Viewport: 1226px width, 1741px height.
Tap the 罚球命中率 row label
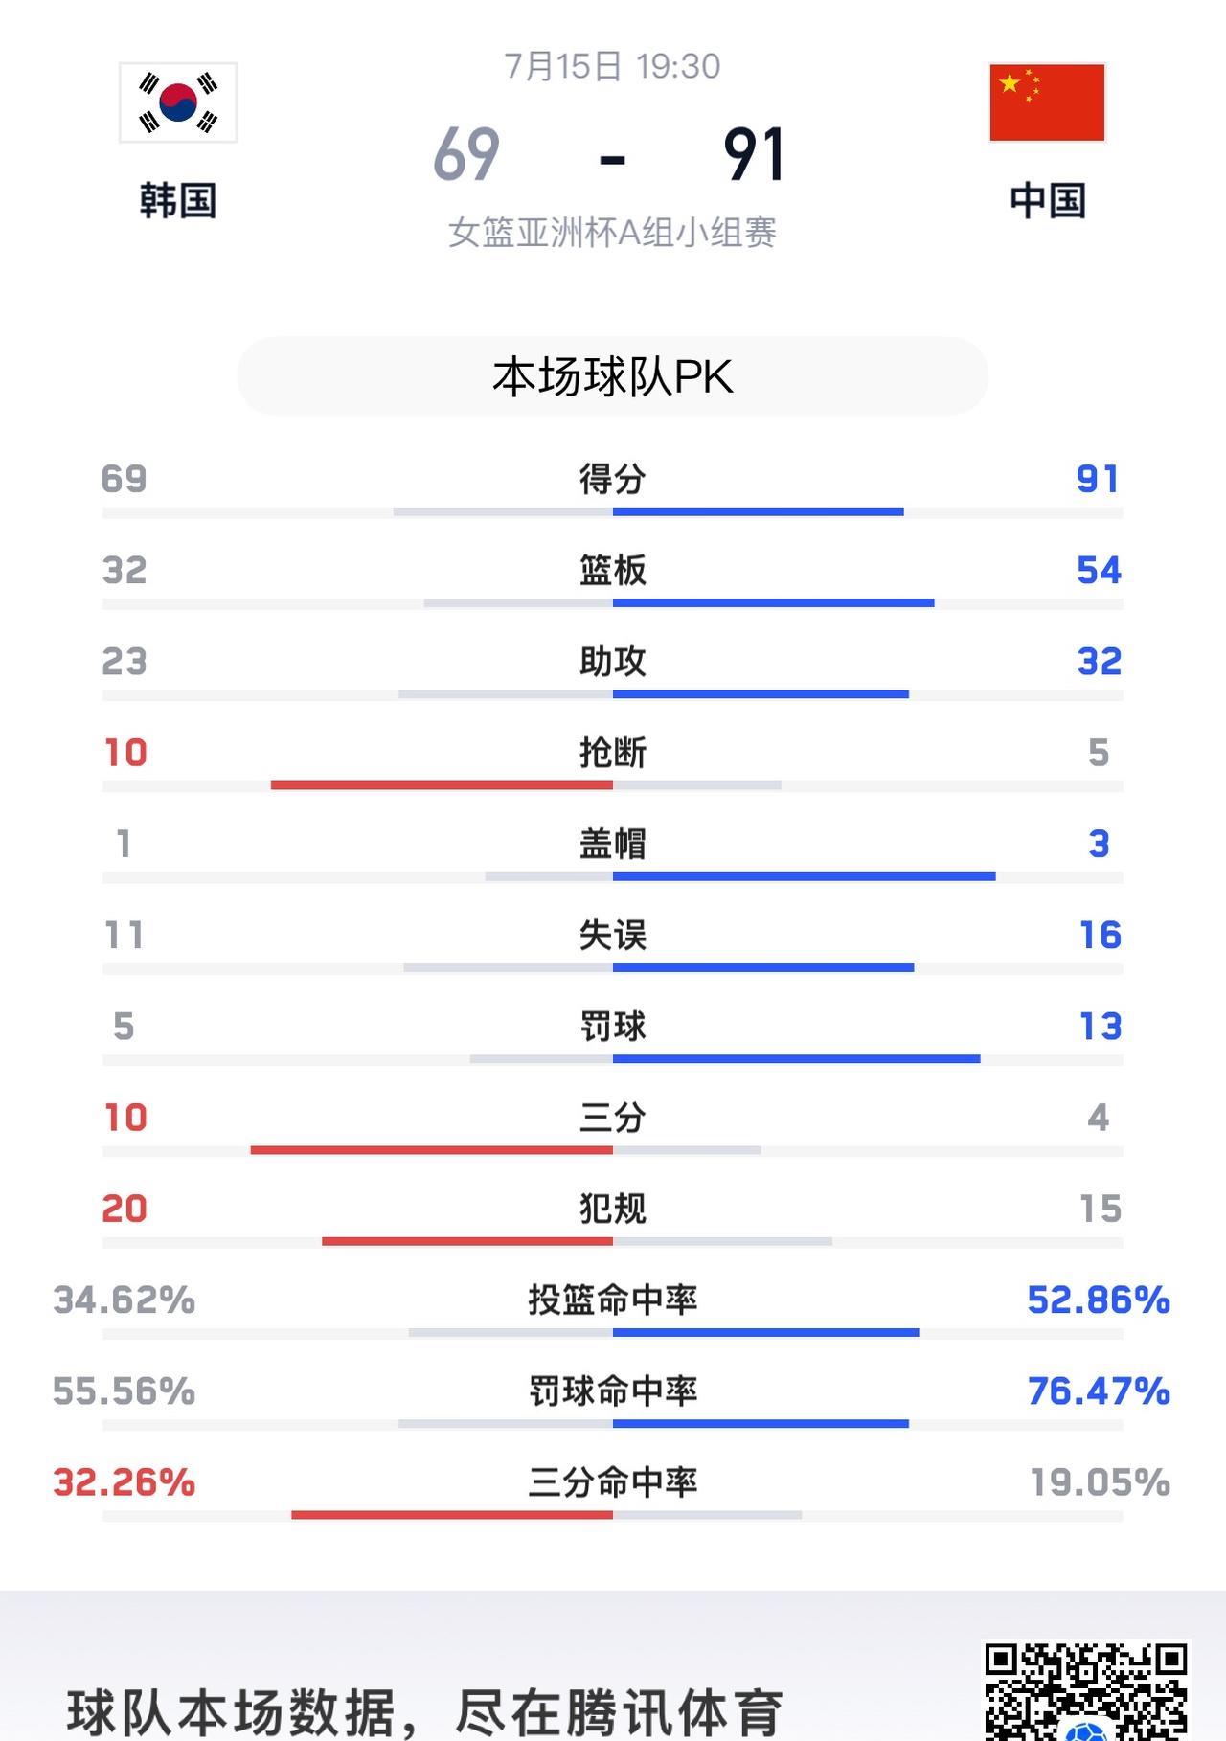pyautogui.click(x=612, y=1391)
